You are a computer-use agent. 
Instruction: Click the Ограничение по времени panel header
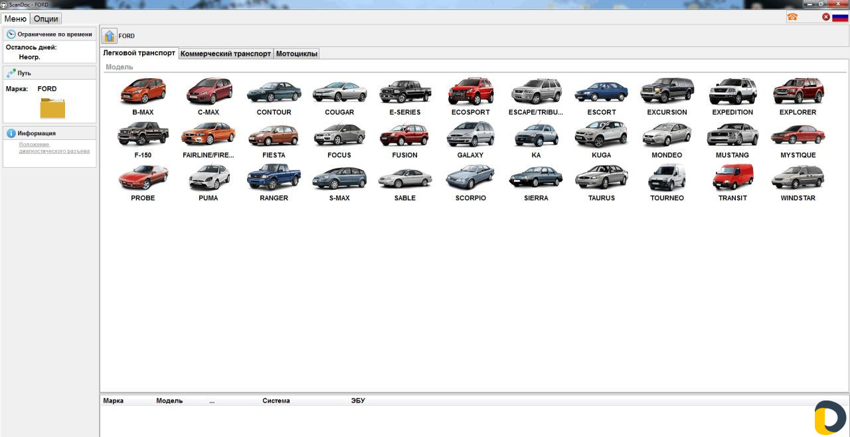point(50,34)
